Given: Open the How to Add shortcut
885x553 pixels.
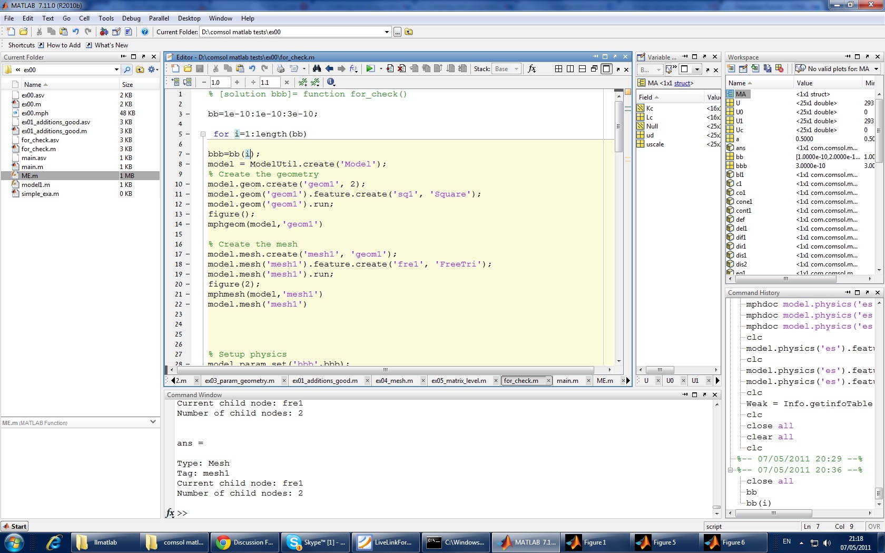Looking at the screenshot, I should (60, 45).
